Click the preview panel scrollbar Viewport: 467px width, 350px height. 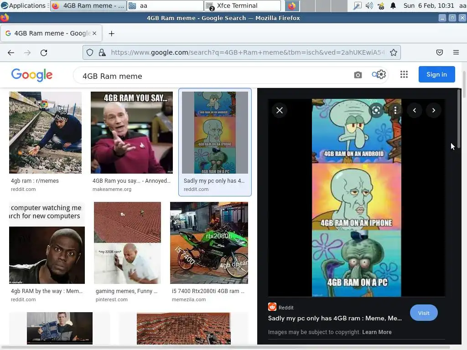(x=459, y=119)
